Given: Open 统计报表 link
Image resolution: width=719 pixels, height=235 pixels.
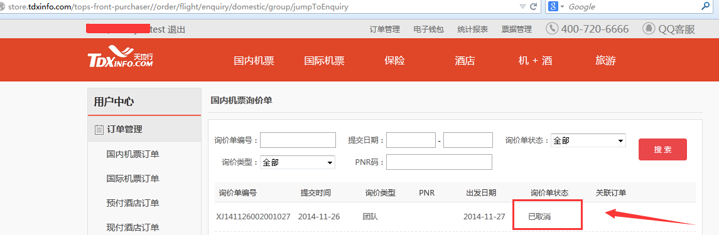Looking at the screenshot, I should 472,29.
